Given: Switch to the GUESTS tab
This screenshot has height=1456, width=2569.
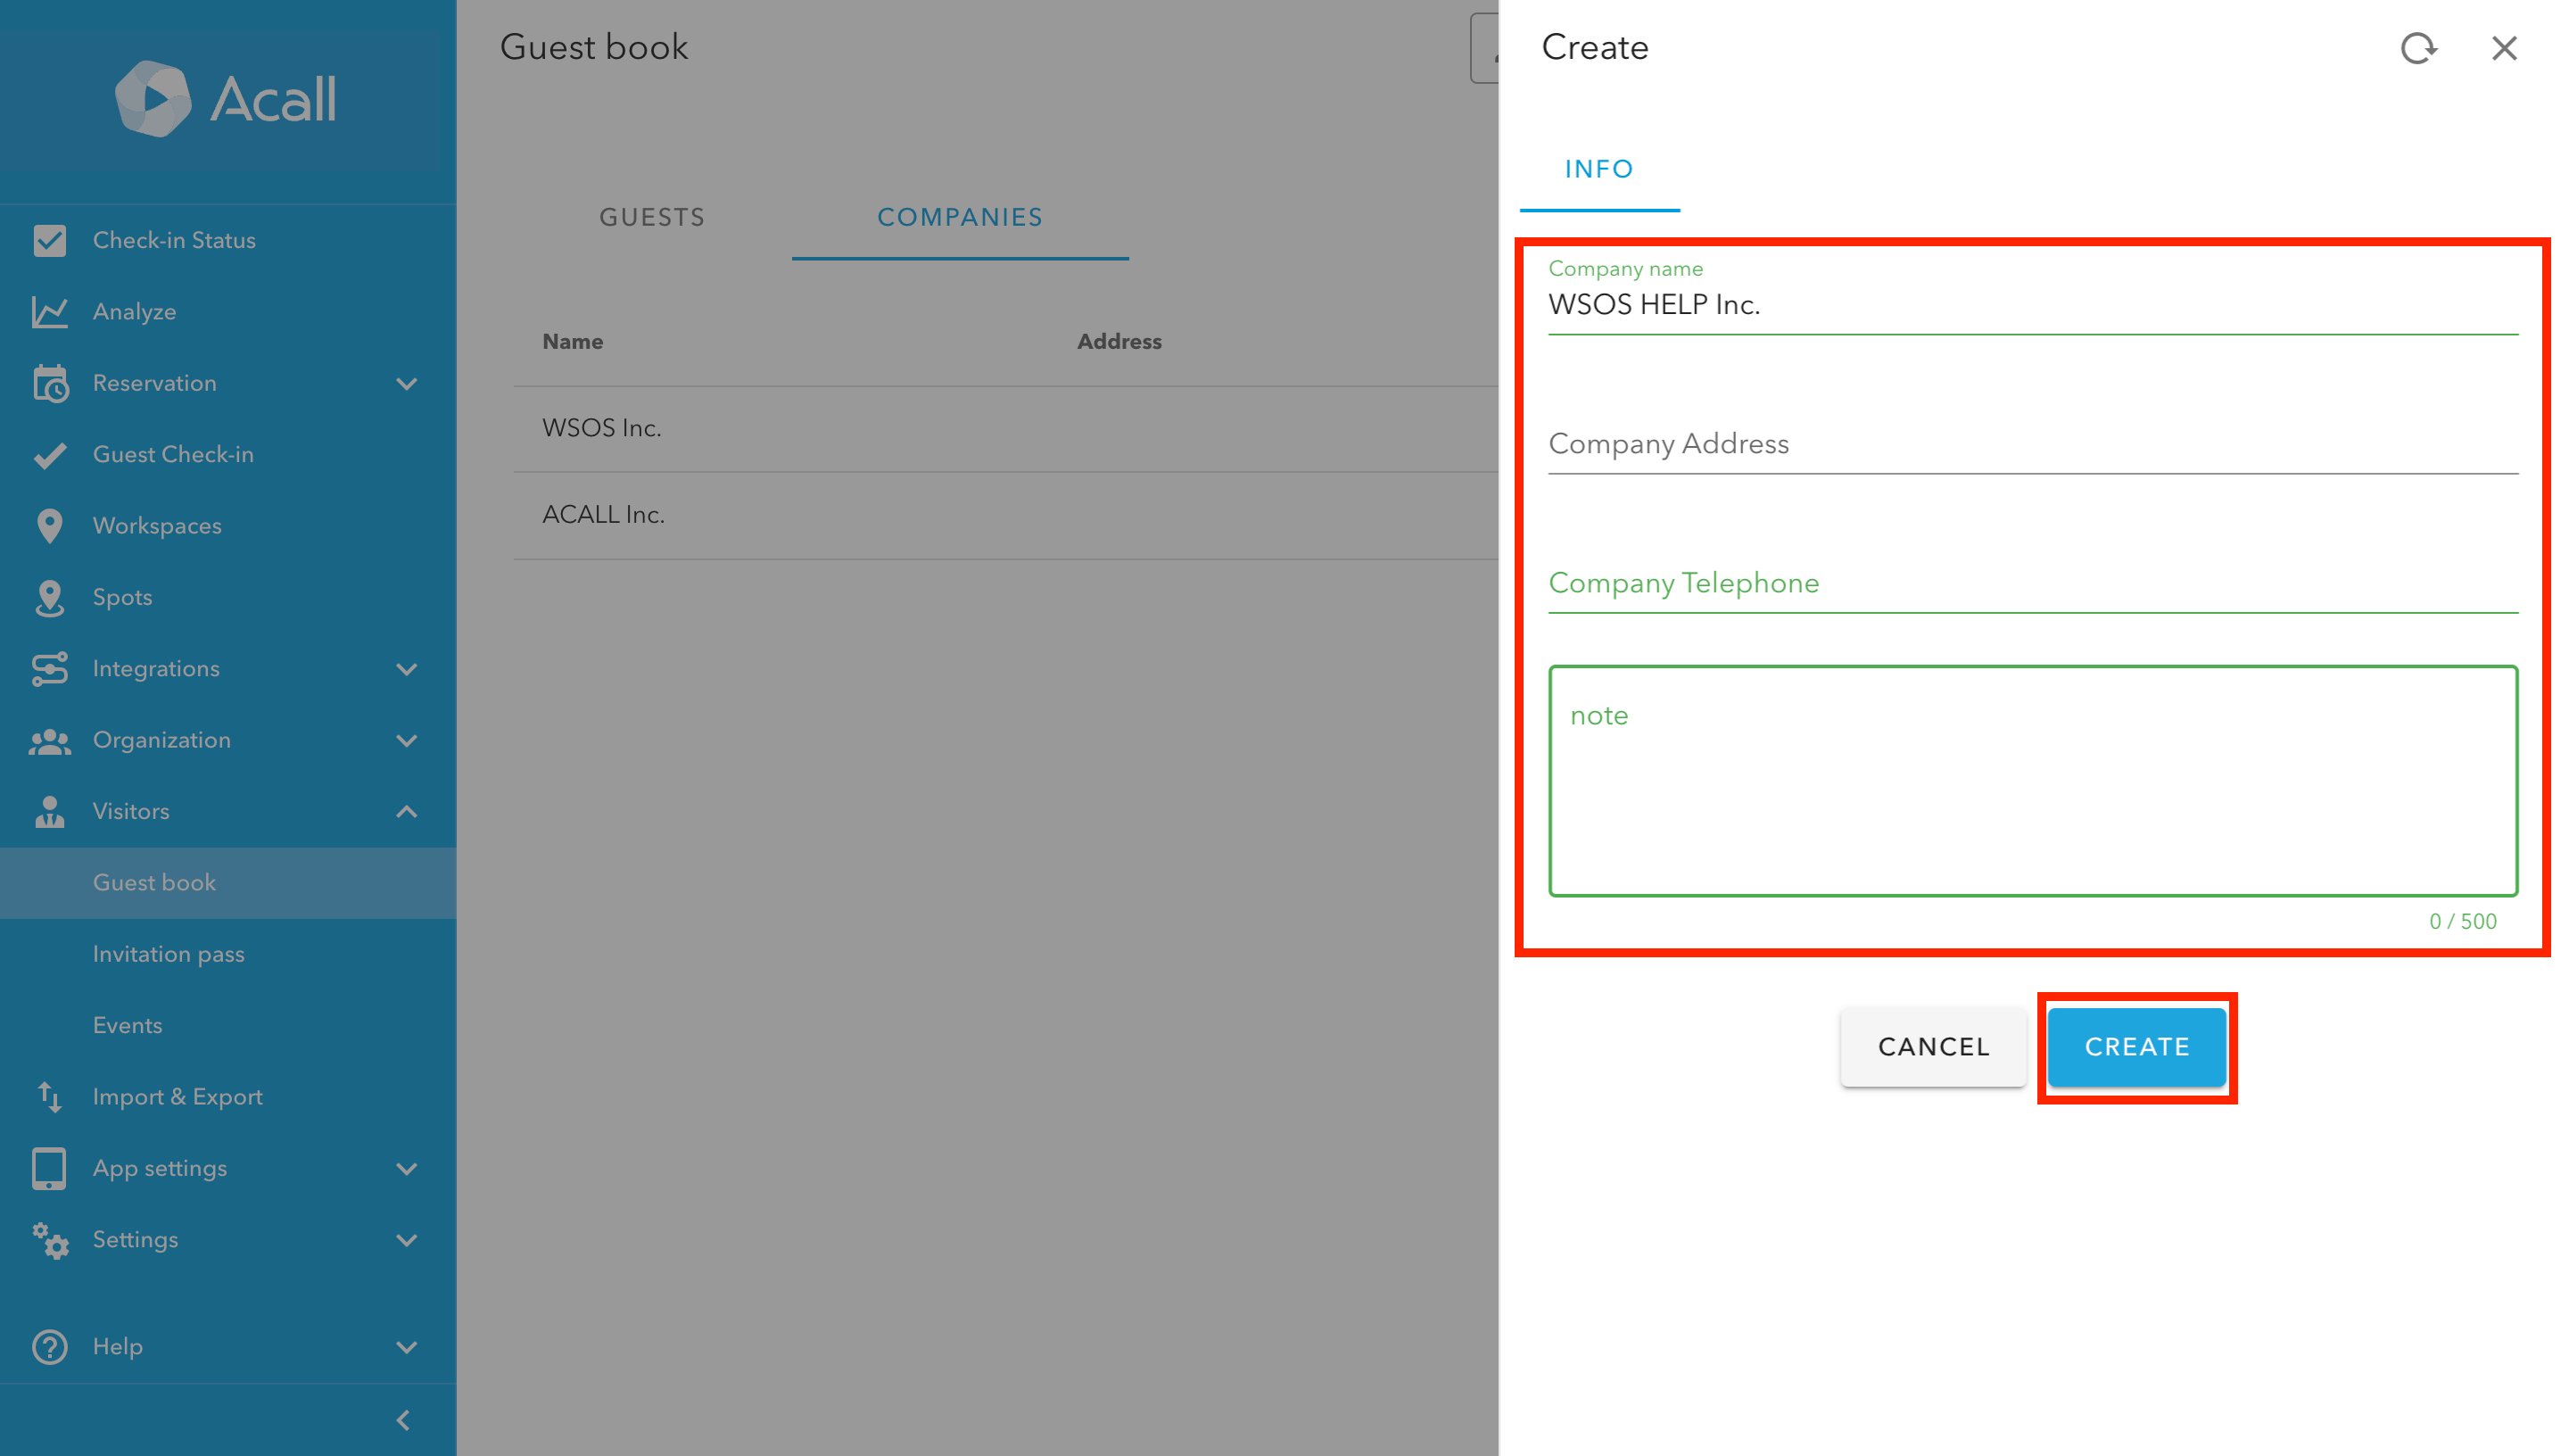Looking at the screenshot, I should pyautogui.click(x=653, y=217).
